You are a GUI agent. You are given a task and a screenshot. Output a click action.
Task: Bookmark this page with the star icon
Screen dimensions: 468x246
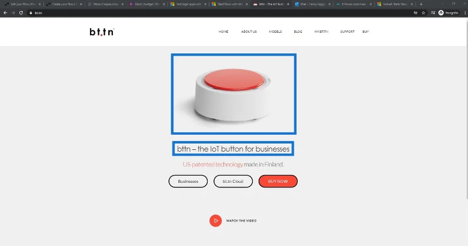[x=423, y=13]
